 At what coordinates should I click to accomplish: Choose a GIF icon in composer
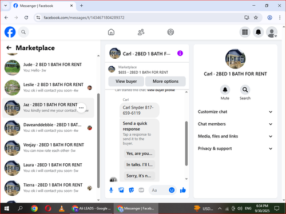[x=141, y=190]
